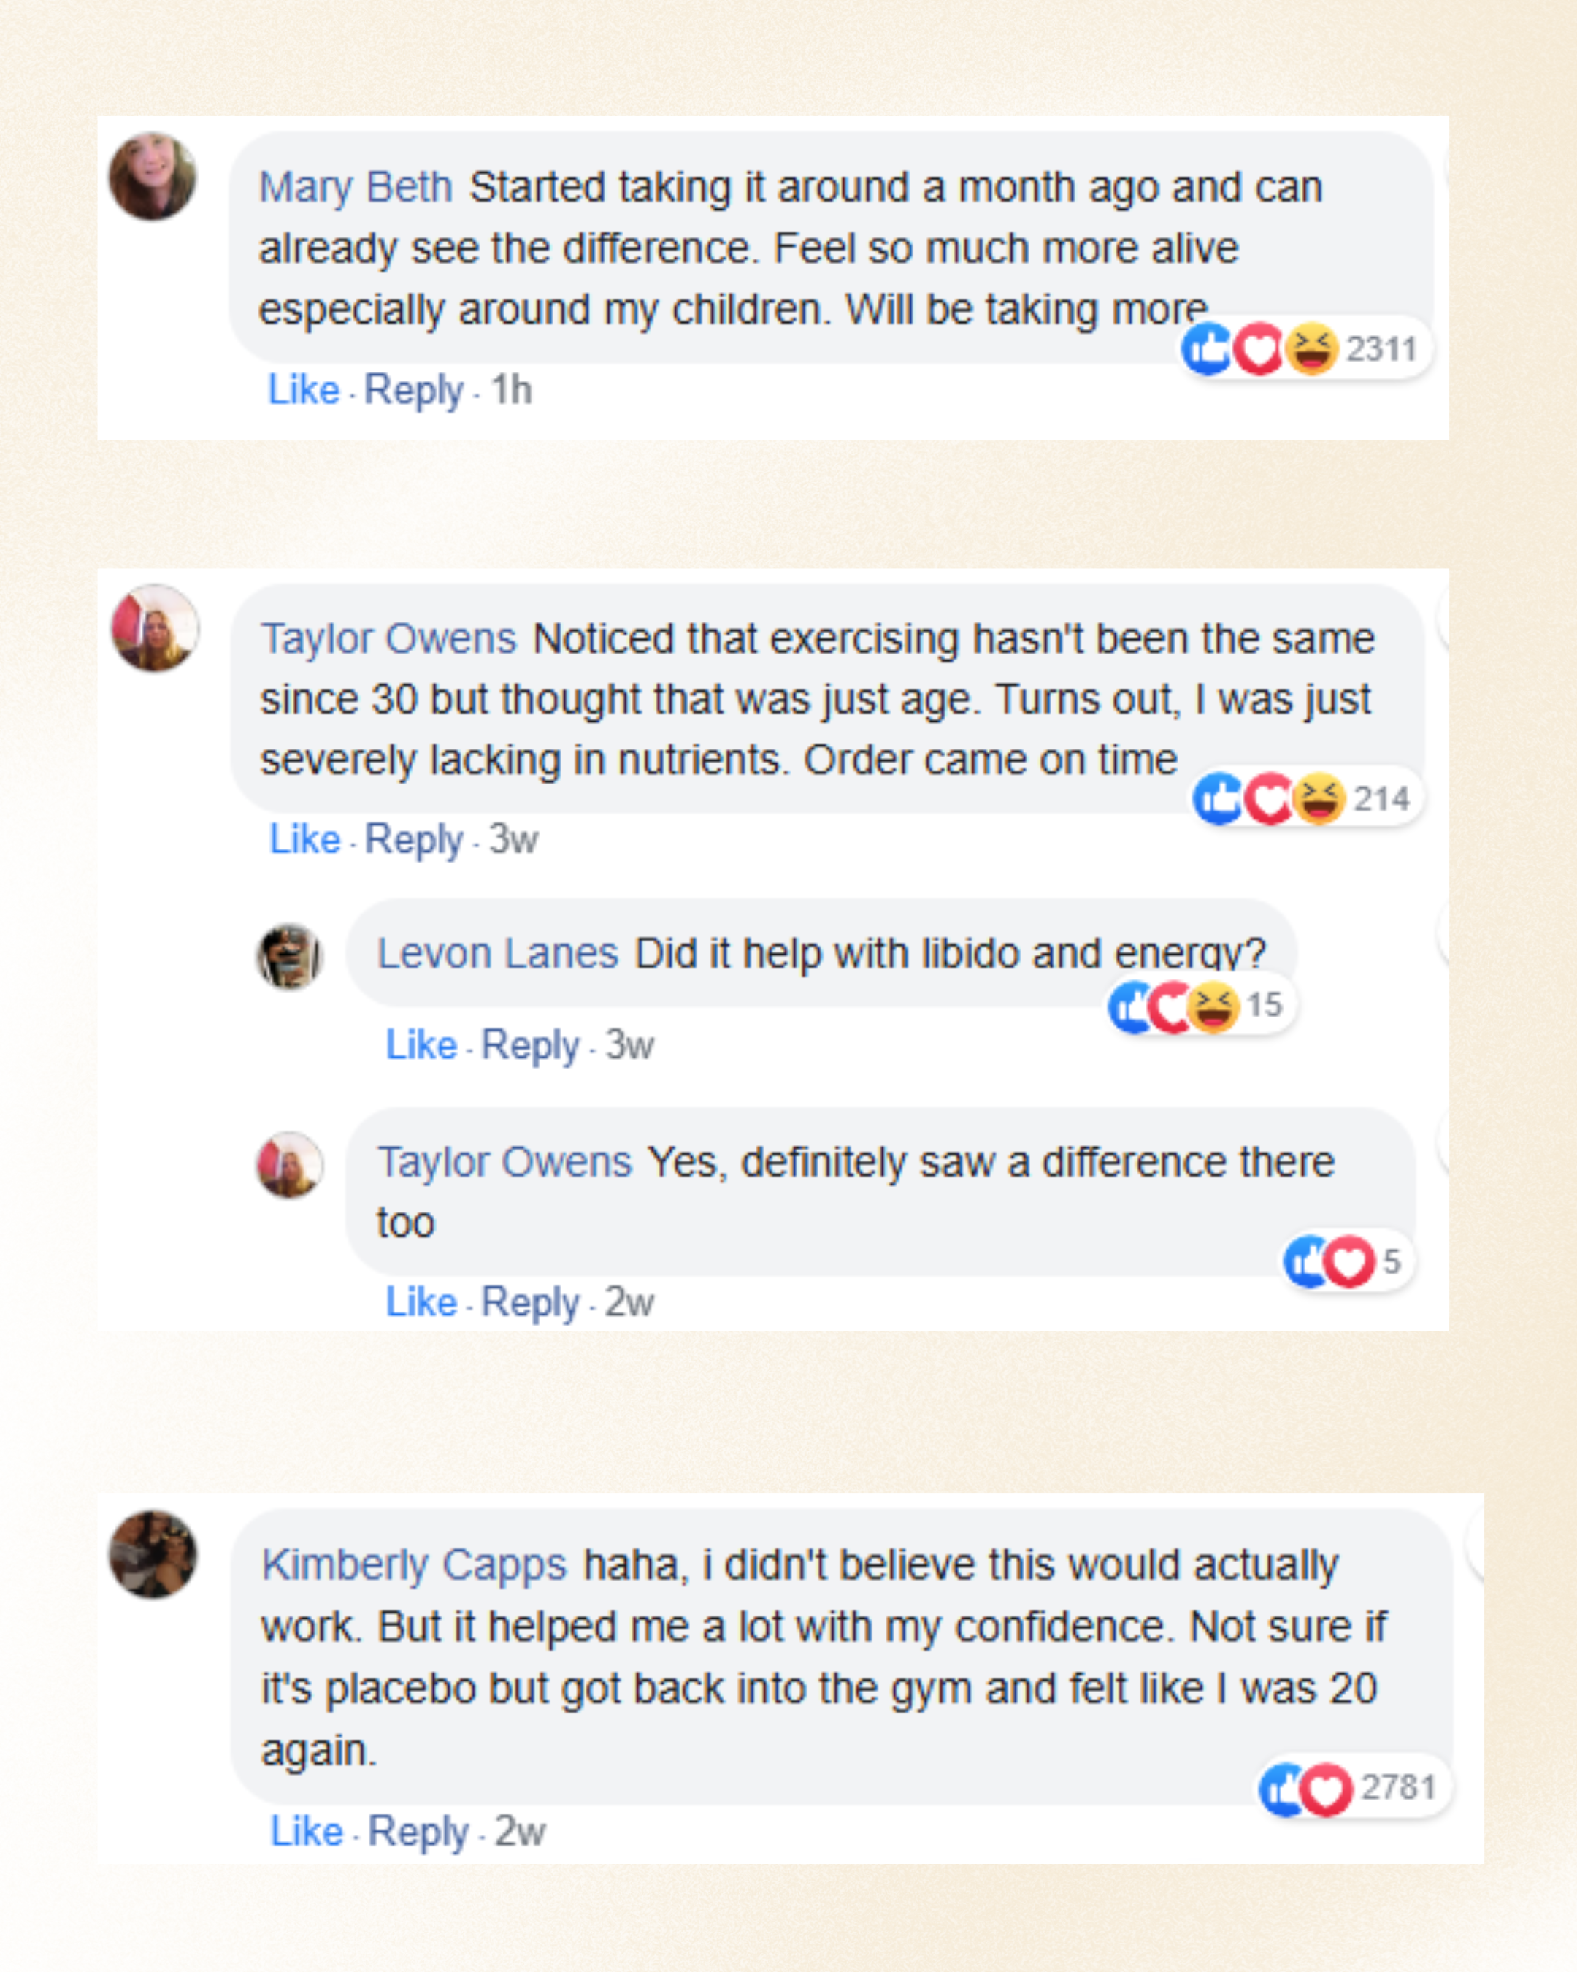This screenshot has height=1972, width=1577.
Task: Open the Levon Lanes profile name link
Action: (498, 954)
